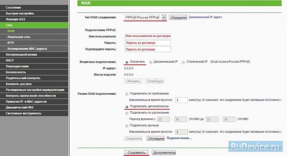287x156 pixels.
Task: Click the start hour field 22
Action: 163,119
